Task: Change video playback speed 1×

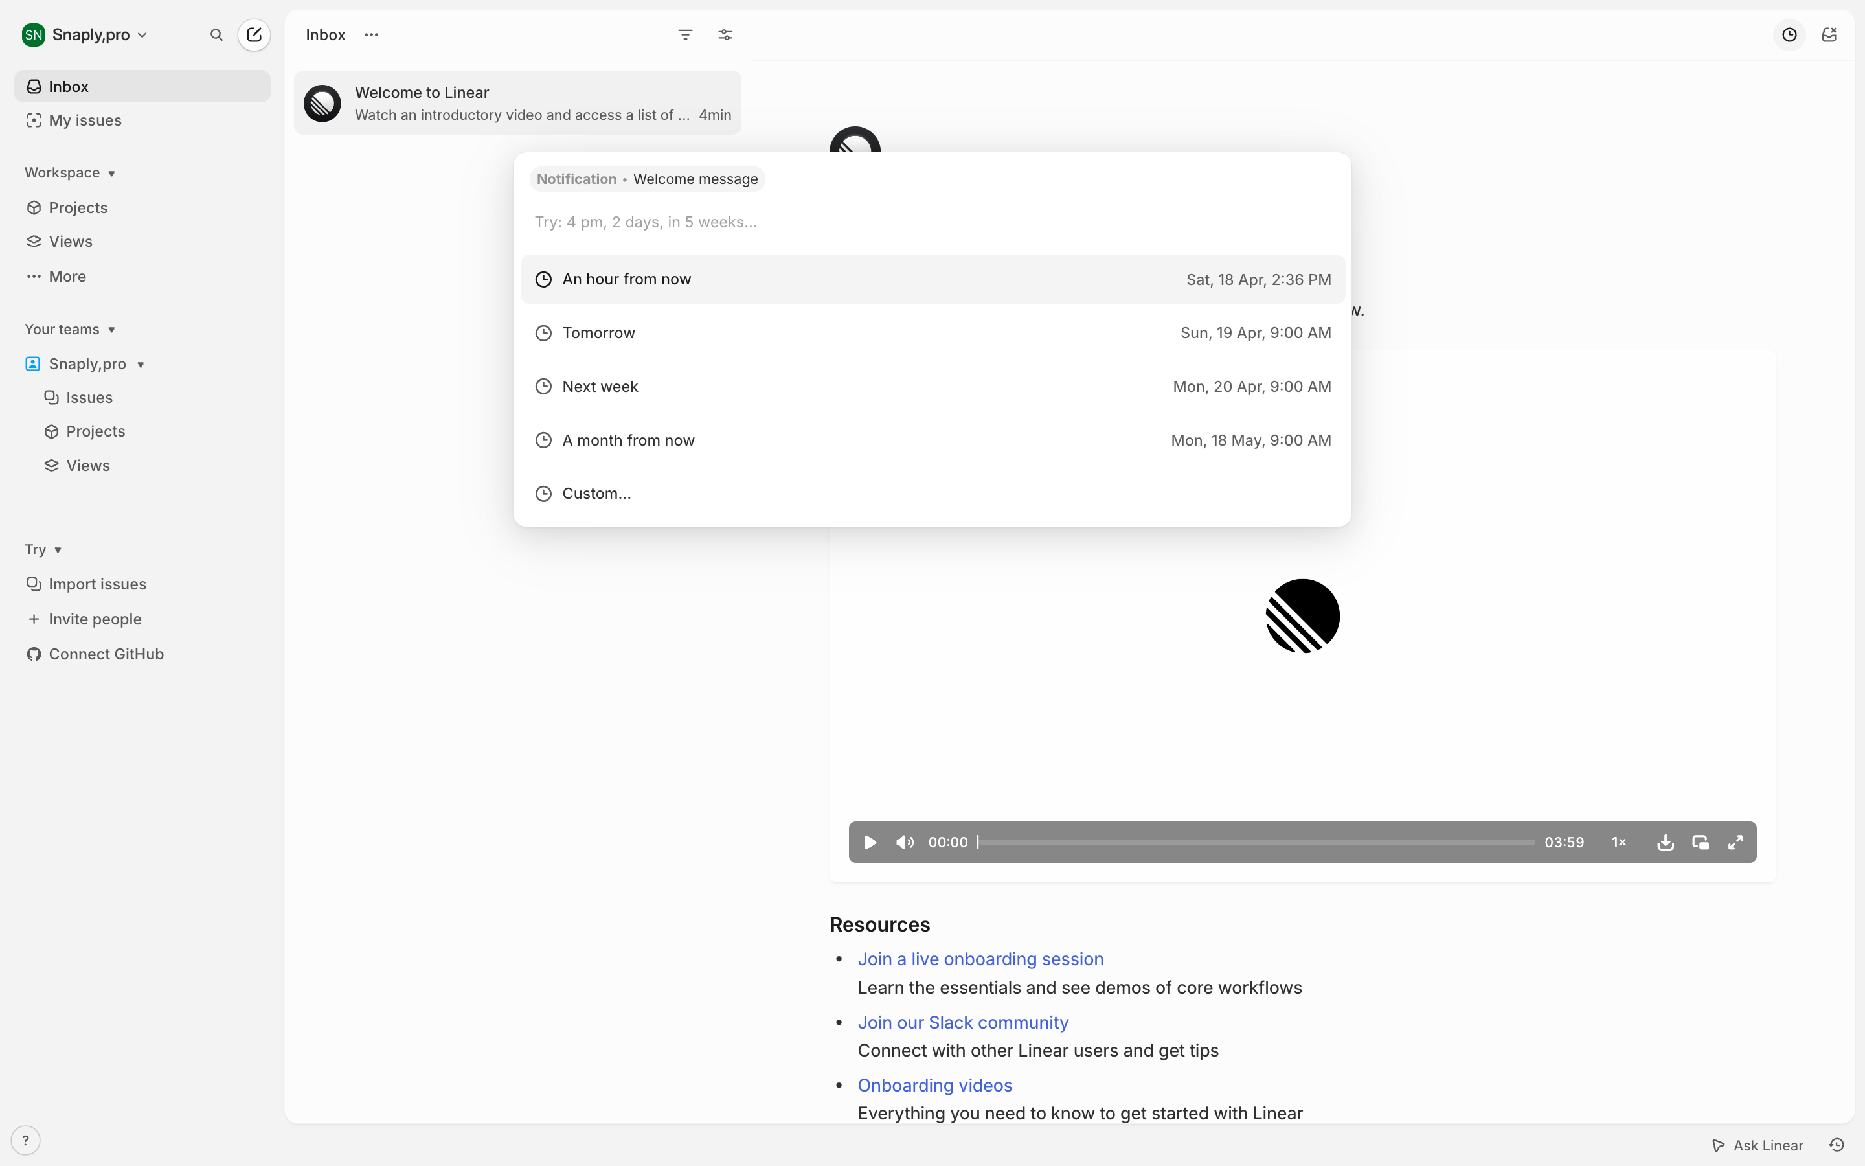Action: (1619, 842)
